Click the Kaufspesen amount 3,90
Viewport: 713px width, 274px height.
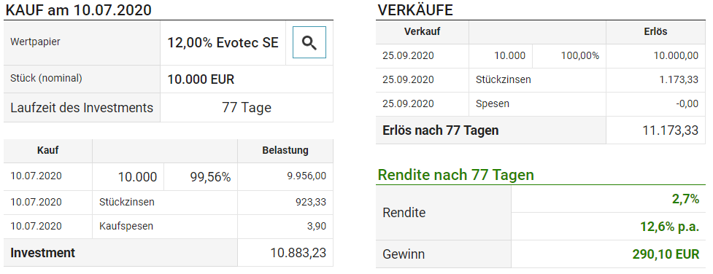317,227
